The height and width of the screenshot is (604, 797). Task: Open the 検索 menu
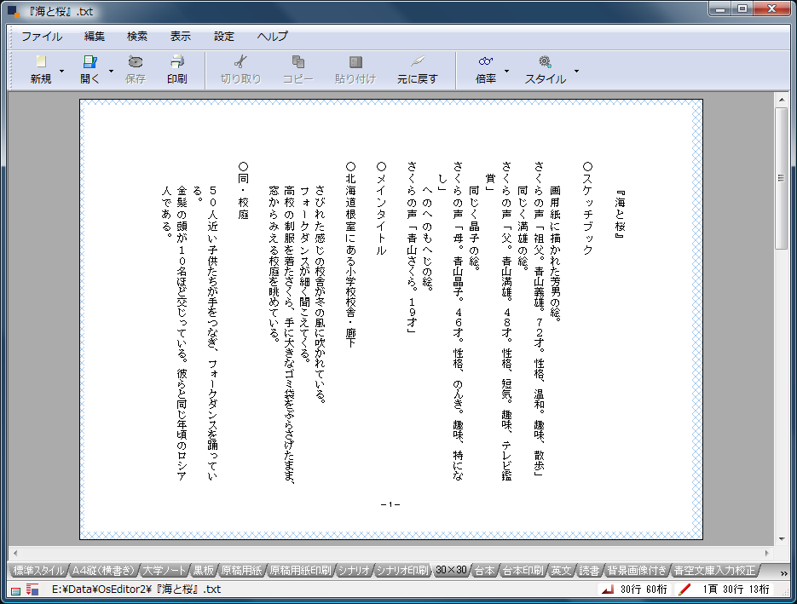tap(137, 37)
